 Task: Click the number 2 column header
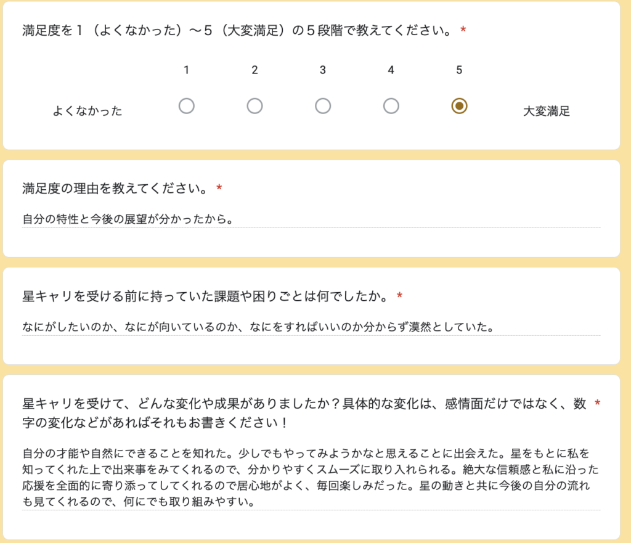pyautogui.click(x=254, y=70)
